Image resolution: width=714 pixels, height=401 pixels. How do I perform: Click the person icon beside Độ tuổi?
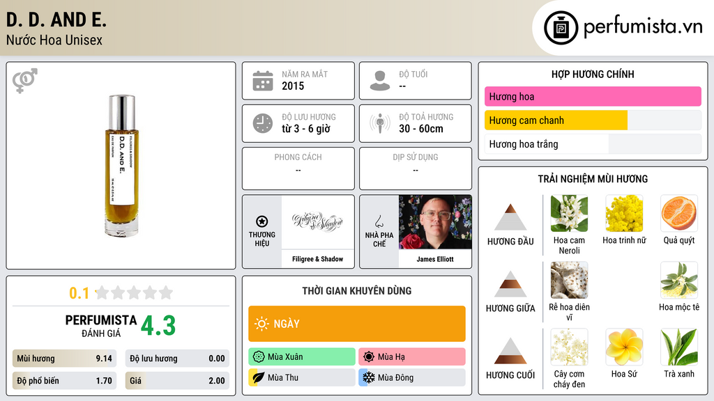pyautogui.click(x=380, y=81)
